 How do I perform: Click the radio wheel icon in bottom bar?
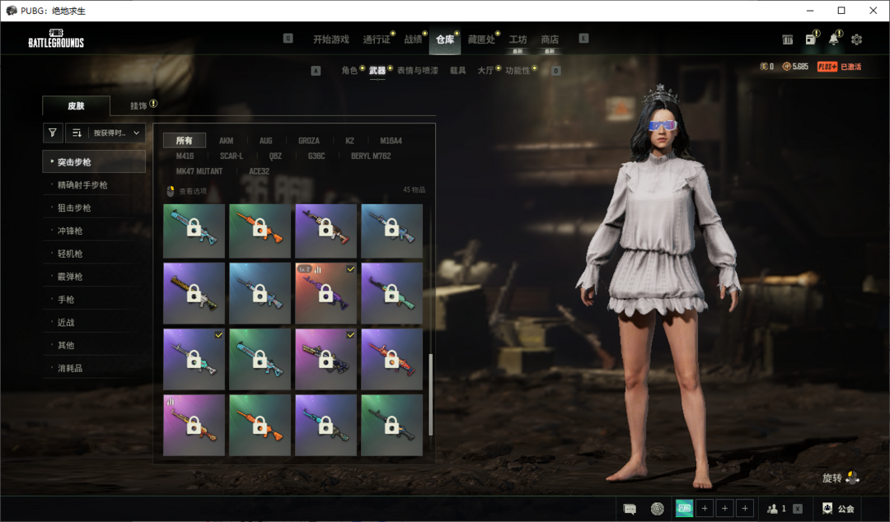pyautogui.click(x=657, y=509)
